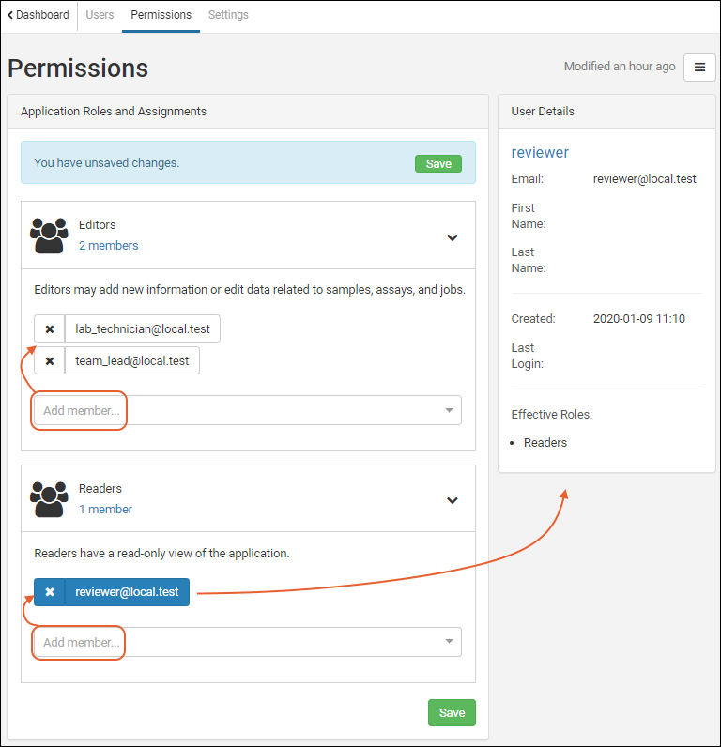This screenshot has height=747, width=721.
Task: Switch to the Settings tab
Action: click(228, 15)
